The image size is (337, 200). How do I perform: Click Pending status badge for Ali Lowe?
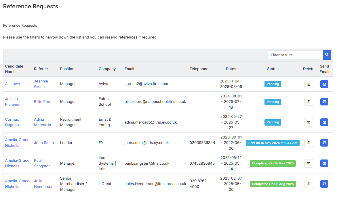pos(273,84)
